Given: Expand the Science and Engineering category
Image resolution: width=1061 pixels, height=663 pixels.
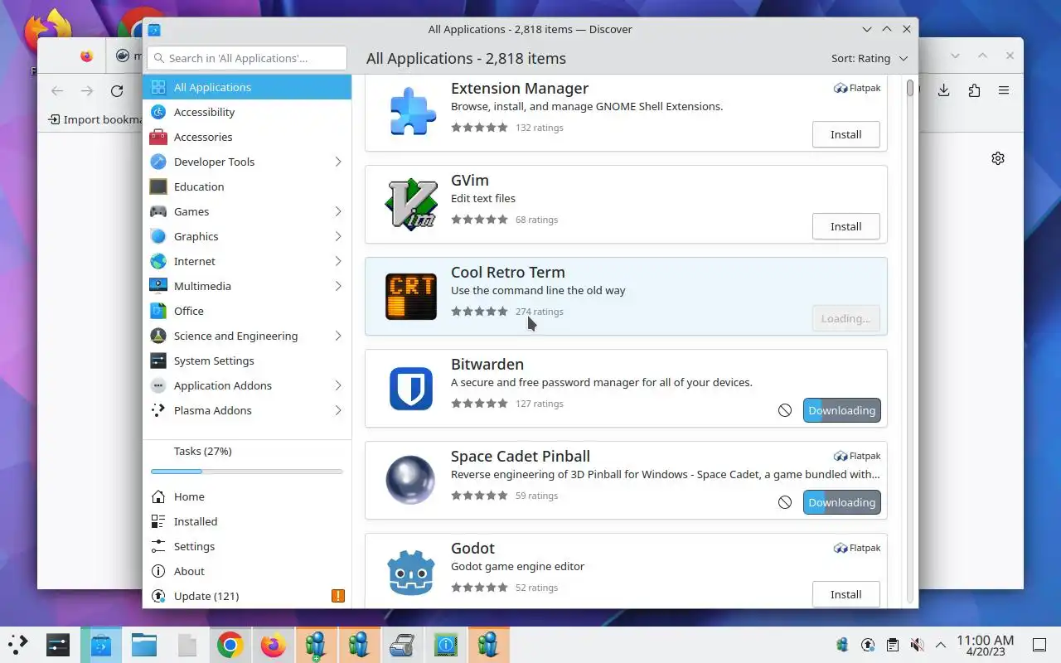Looking at the screenshot, I should (x=338, y=336).
